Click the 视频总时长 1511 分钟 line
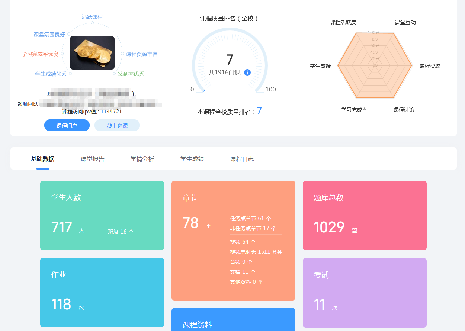Viewport: 465px width, 331px height. (x=256, y=252)
